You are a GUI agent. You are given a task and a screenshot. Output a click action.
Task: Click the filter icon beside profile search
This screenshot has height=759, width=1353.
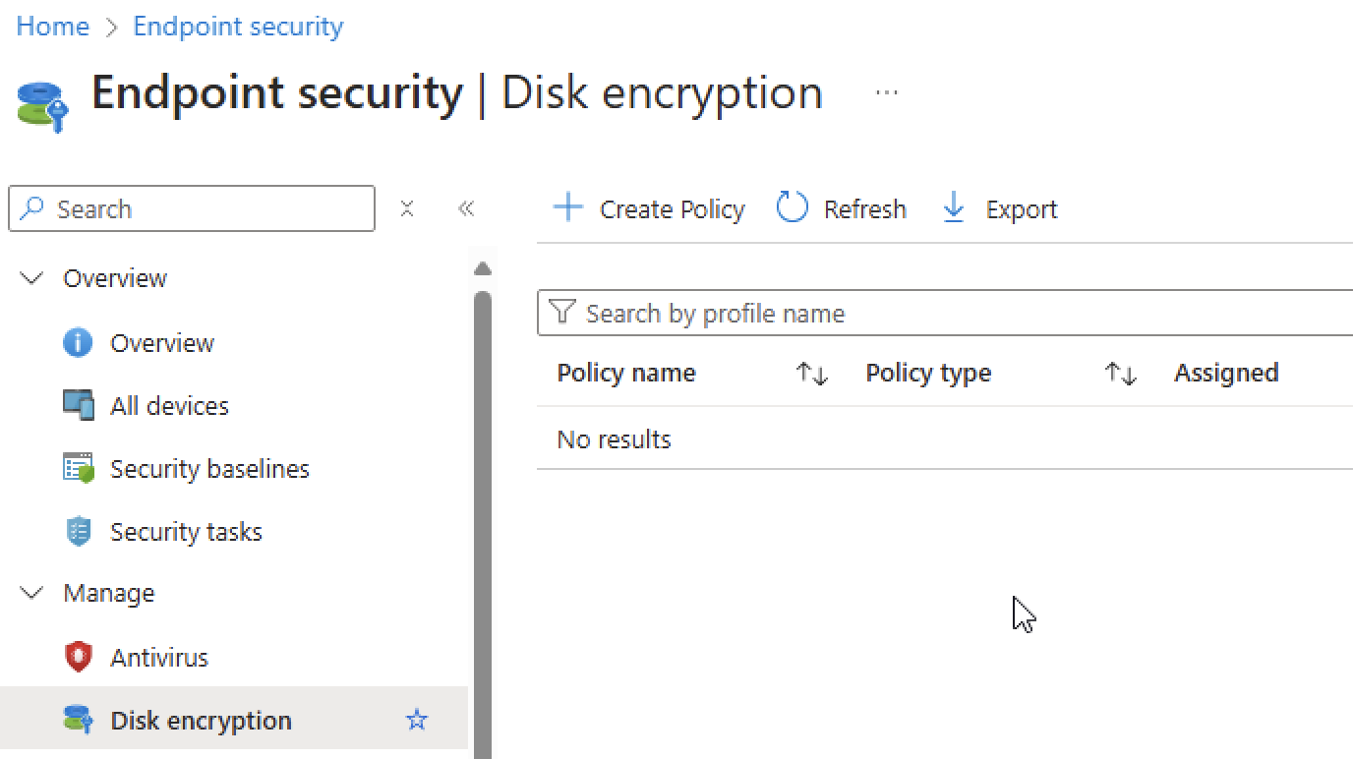point(561,313)
